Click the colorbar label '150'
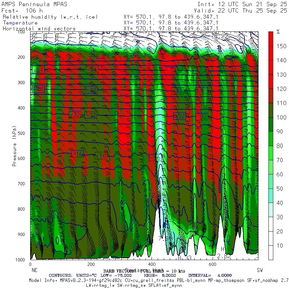The height and width of the screenshot is (289, 289). click(281, 46)
